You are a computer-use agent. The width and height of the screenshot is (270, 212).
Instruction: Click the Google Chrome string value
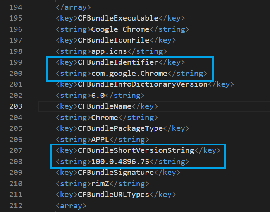(x=120, y=29)
